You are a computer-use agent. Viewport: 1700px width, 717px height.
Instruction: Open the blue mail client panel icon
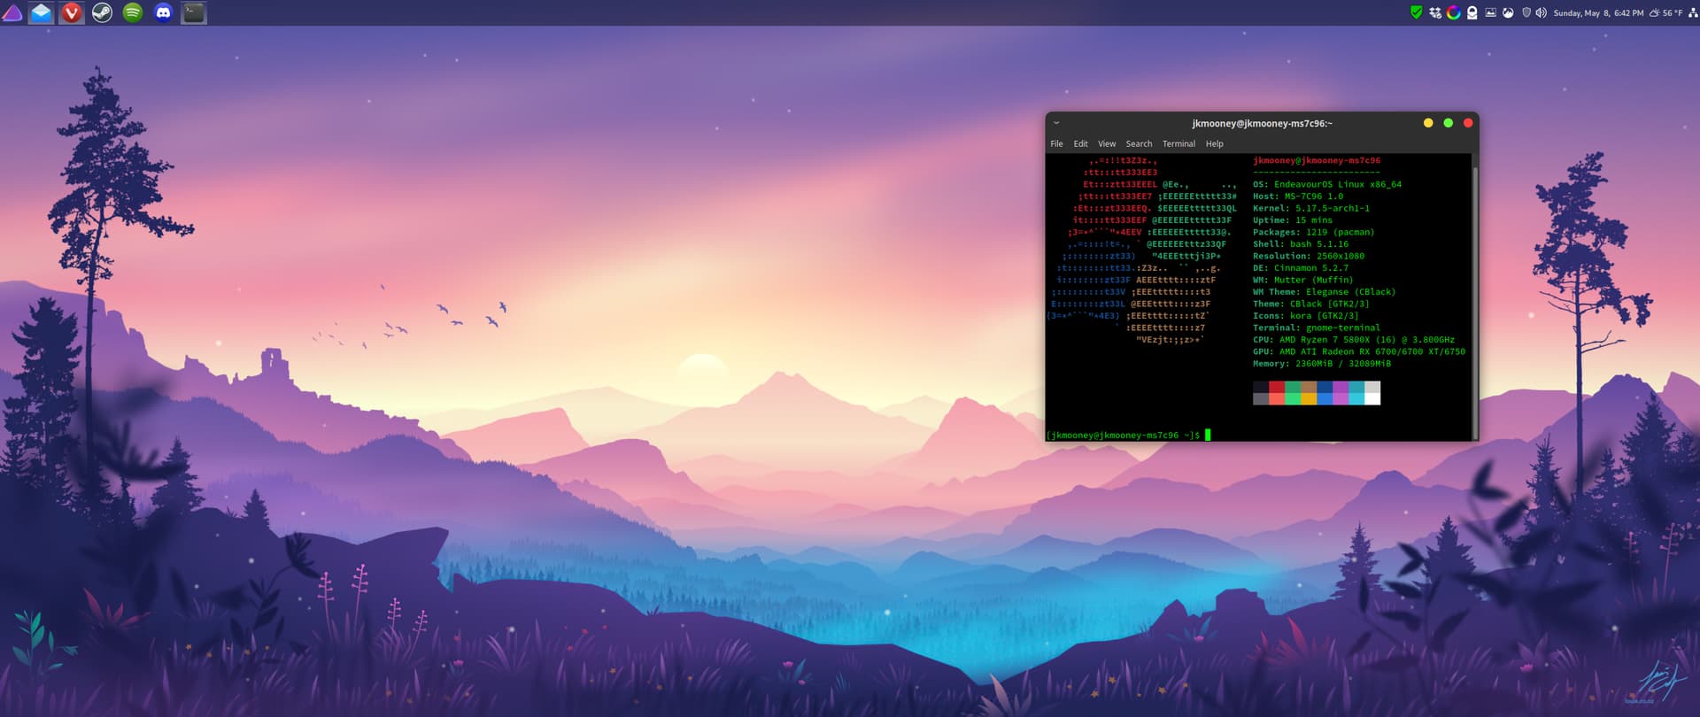(41, 12)
